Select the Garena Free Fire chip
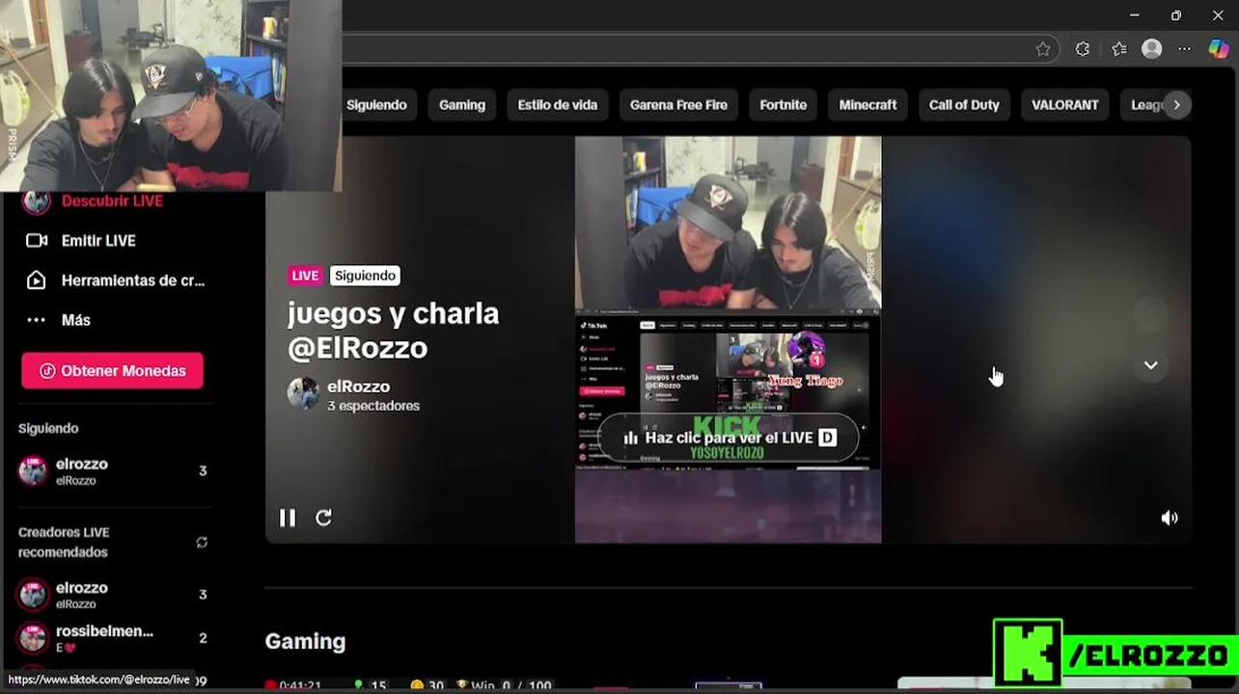This screenshot has height=694, width=1239. pos(678,105)
